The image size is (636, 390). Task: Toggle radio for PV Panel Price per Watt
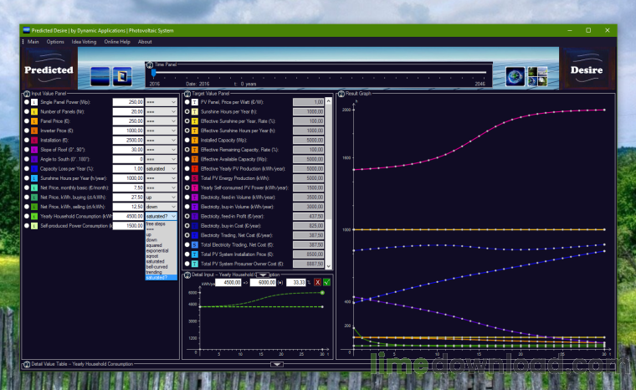coord(187,102)
